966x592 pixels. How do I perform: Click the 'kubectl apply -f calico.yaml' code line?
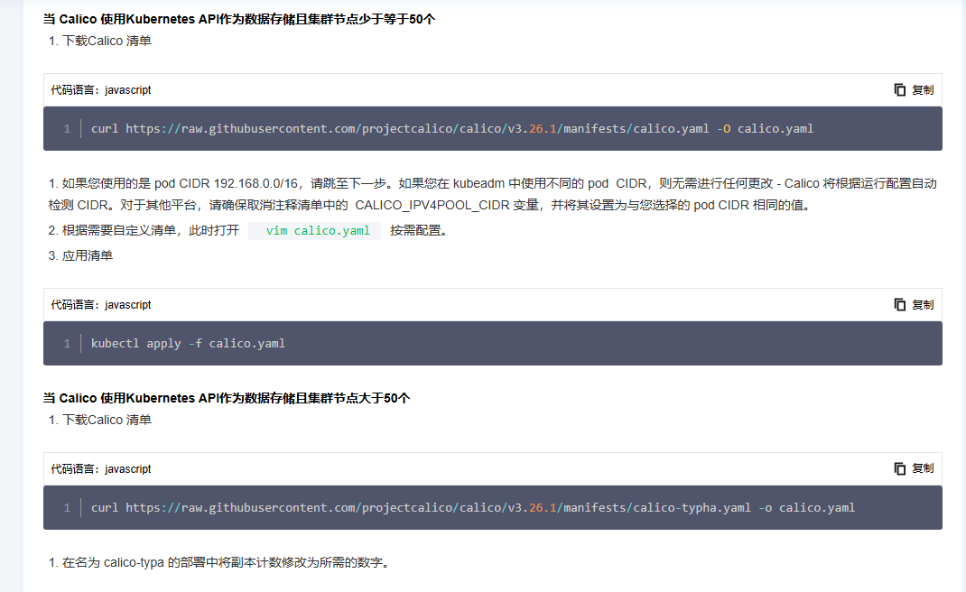188,344
